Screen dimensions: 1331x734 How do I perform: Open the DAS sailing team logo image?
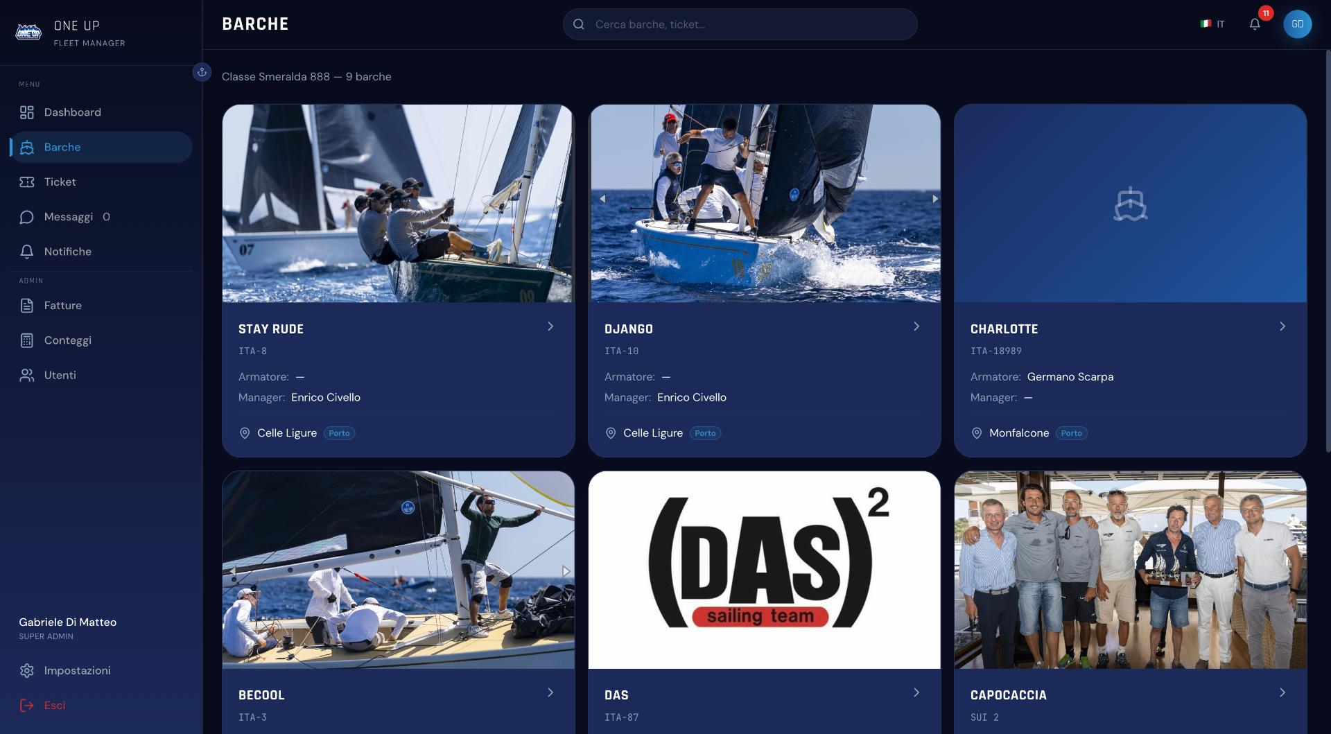[764, 570]
